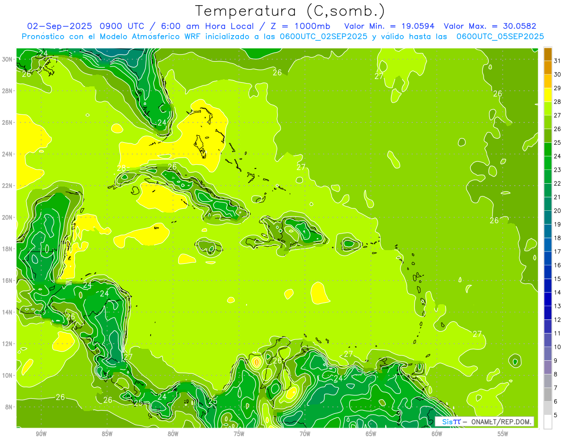Click the '65W' longitude axis label
The image size is (570, 440).
371,434
